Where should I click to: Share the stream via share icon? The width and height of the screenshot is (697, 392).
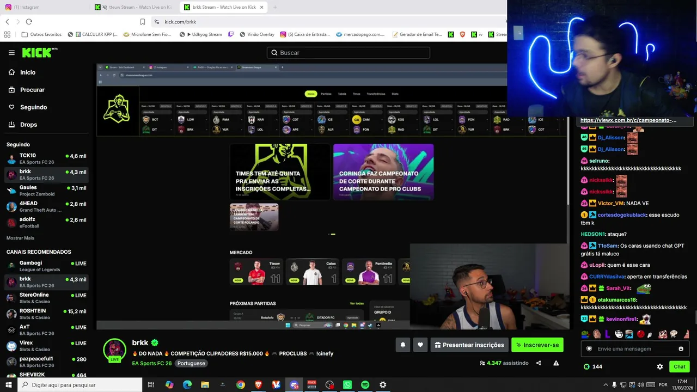point(539,363)
